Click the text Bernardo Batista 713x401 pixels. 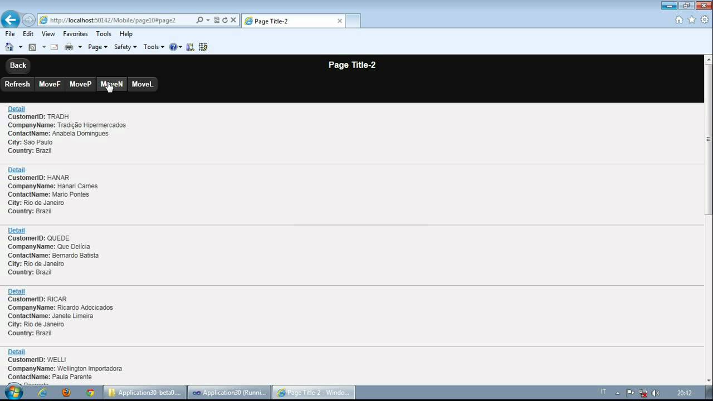(x=75, y=256)
